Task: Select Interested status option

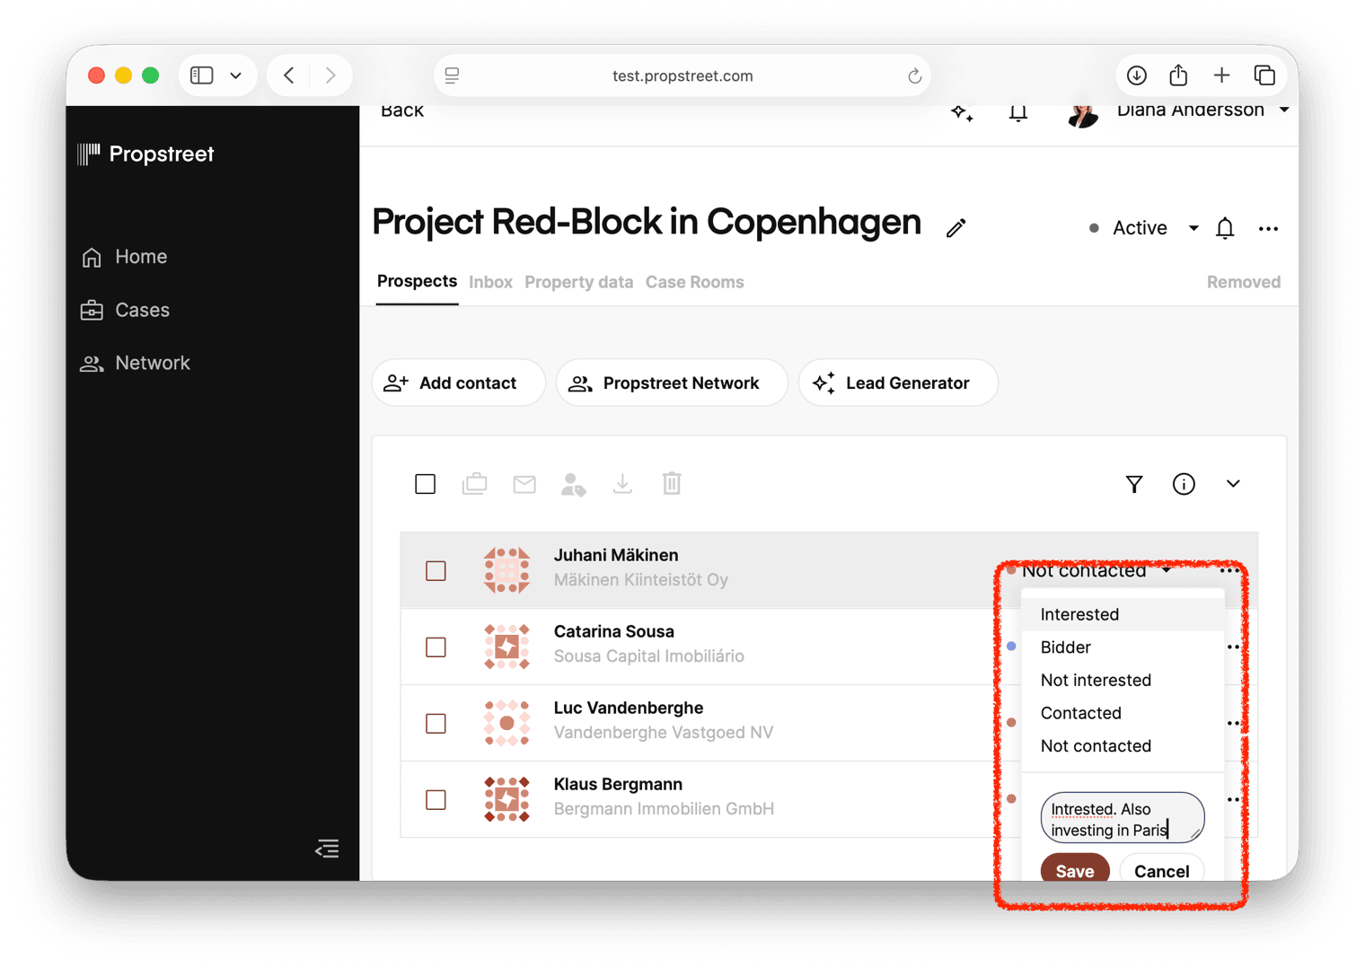Action: (1123, 614)
